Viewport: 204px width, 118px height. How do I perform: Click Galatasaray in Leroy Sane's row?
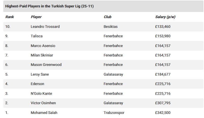113,74
